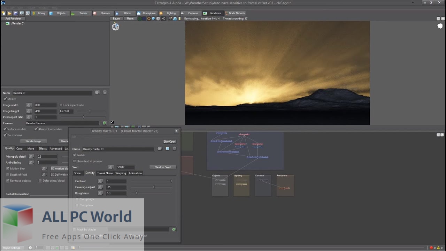Click the Roughness slider

(151, 193)
